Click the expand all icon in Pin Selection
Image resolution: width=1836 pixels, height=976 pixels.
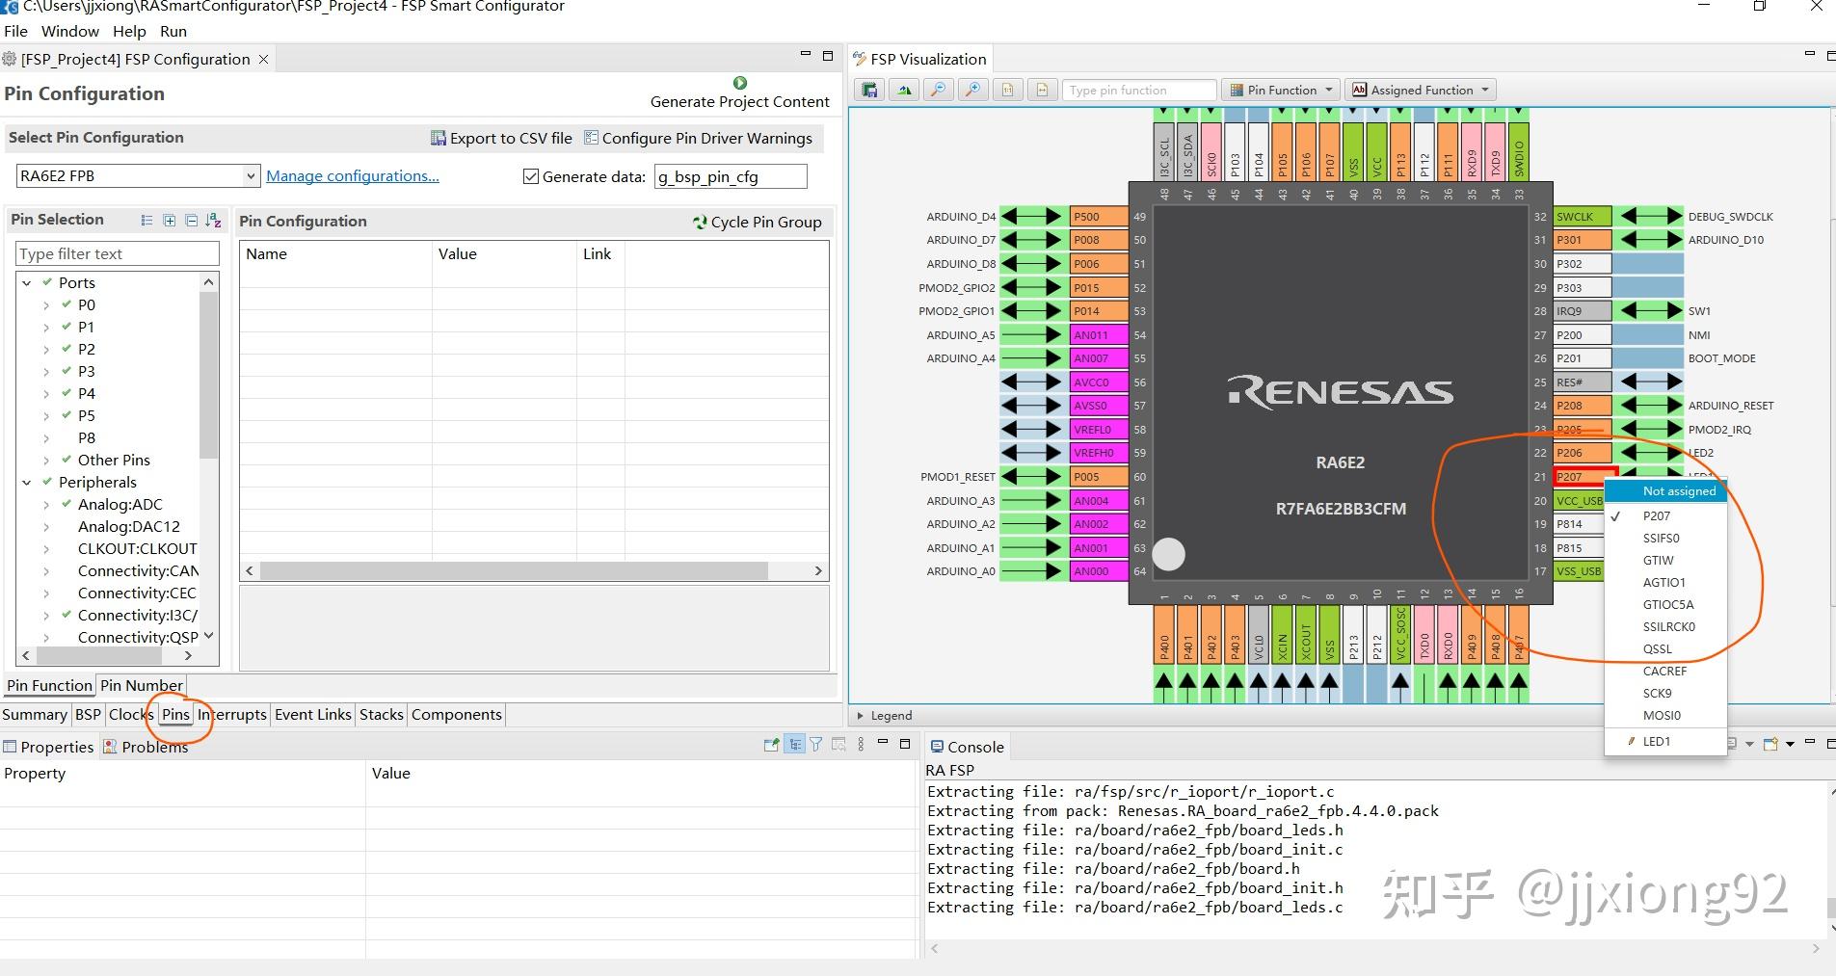click(x=170, y=221)
